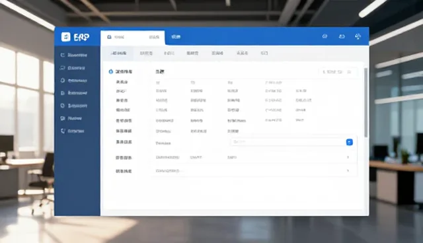Select the last sub-tab in the row
The image size is (423, 243).
264,53
